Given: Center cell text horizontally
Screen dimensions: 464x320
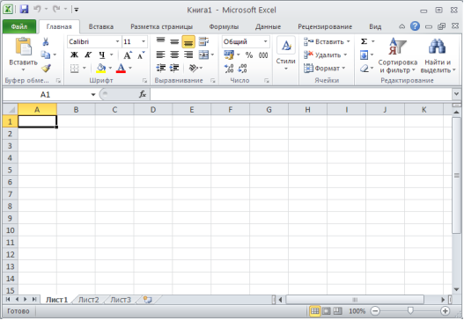Looking at the screenshot, I should click(174, 55).
